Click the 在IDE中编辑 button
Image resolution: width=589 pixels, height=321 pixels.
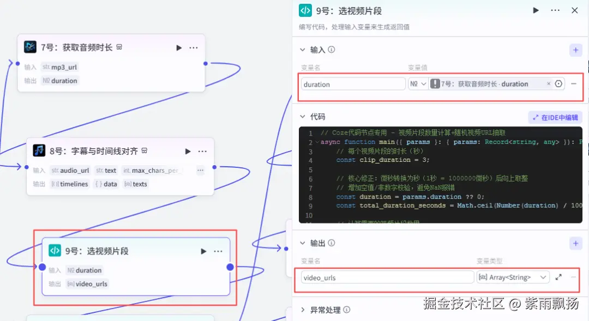coord(555,118)
